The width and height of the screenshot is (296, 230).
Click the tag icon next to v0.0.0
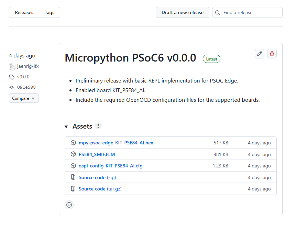point(12,77)
